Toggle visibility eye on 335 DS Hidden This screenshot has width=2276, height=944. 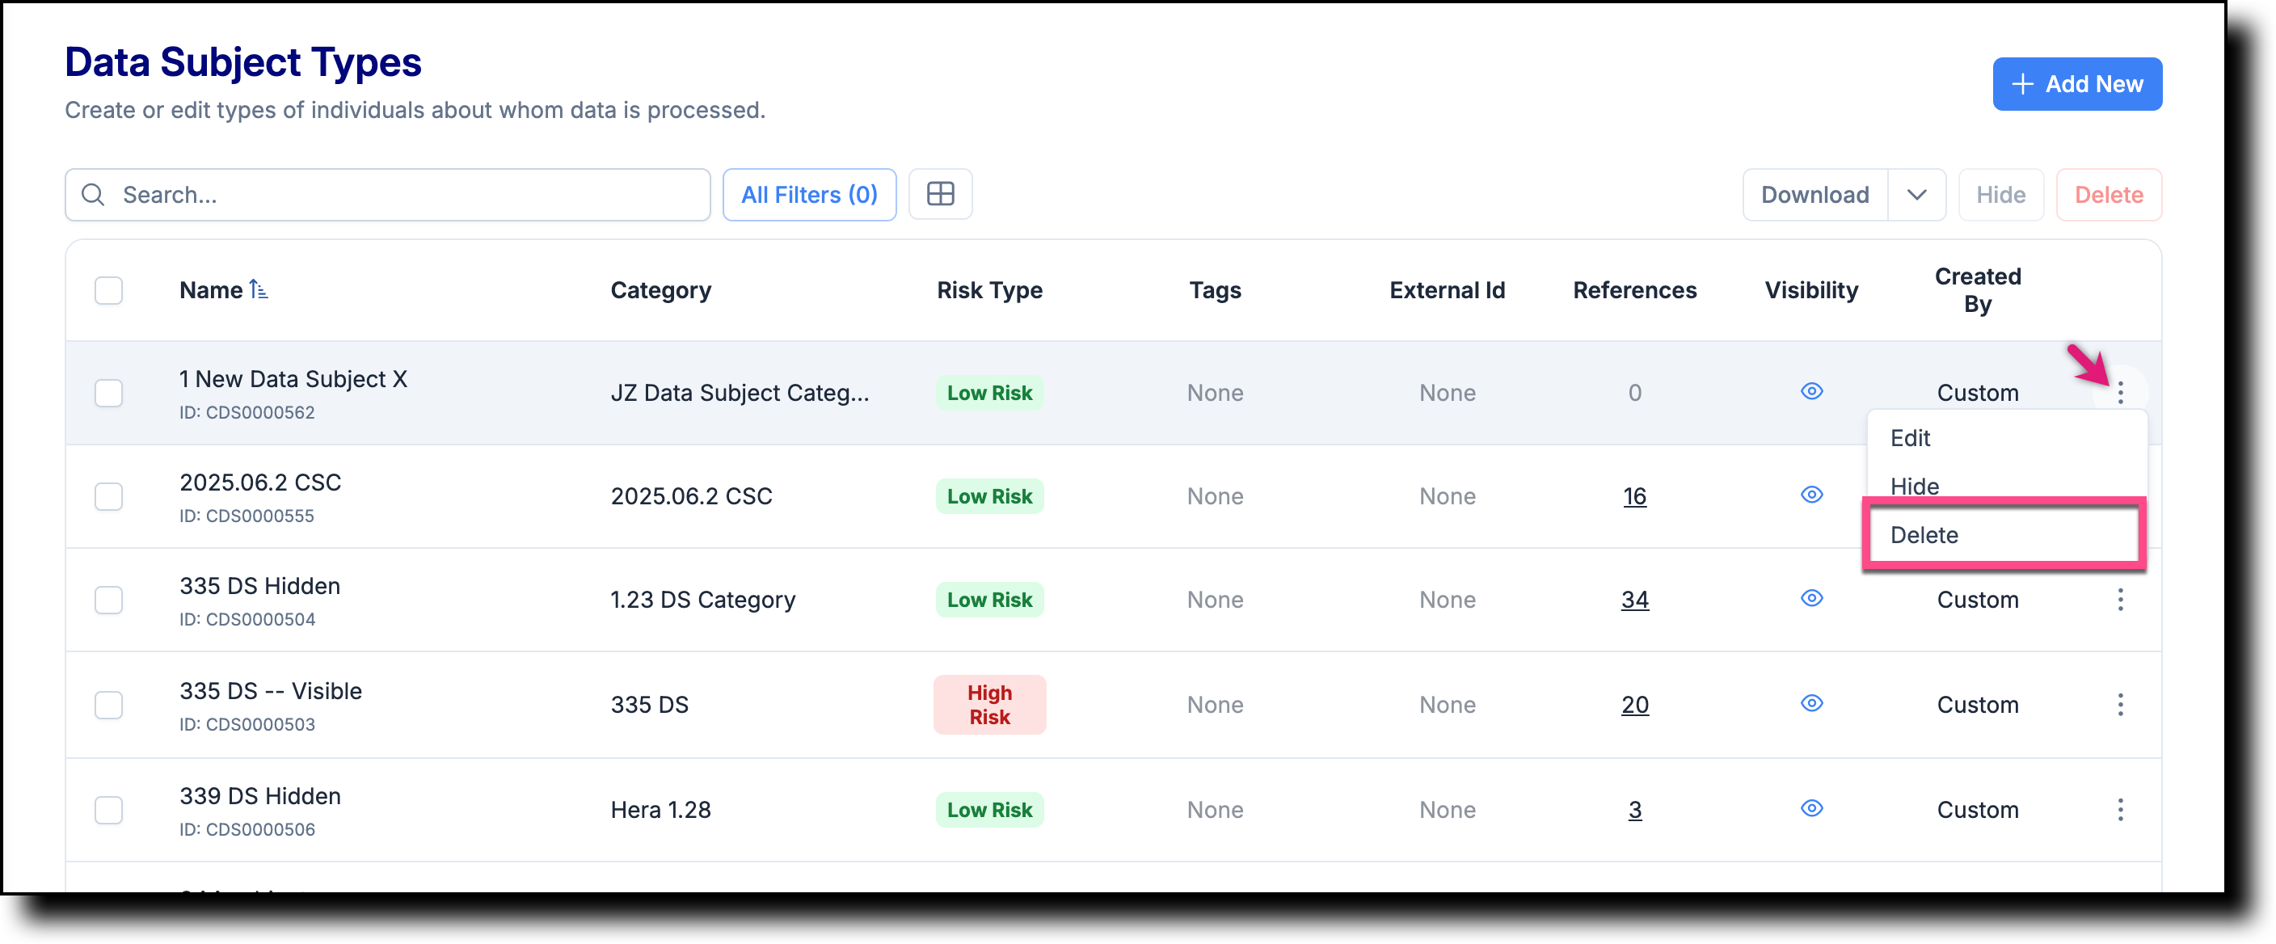click(x=1812, y=598)
